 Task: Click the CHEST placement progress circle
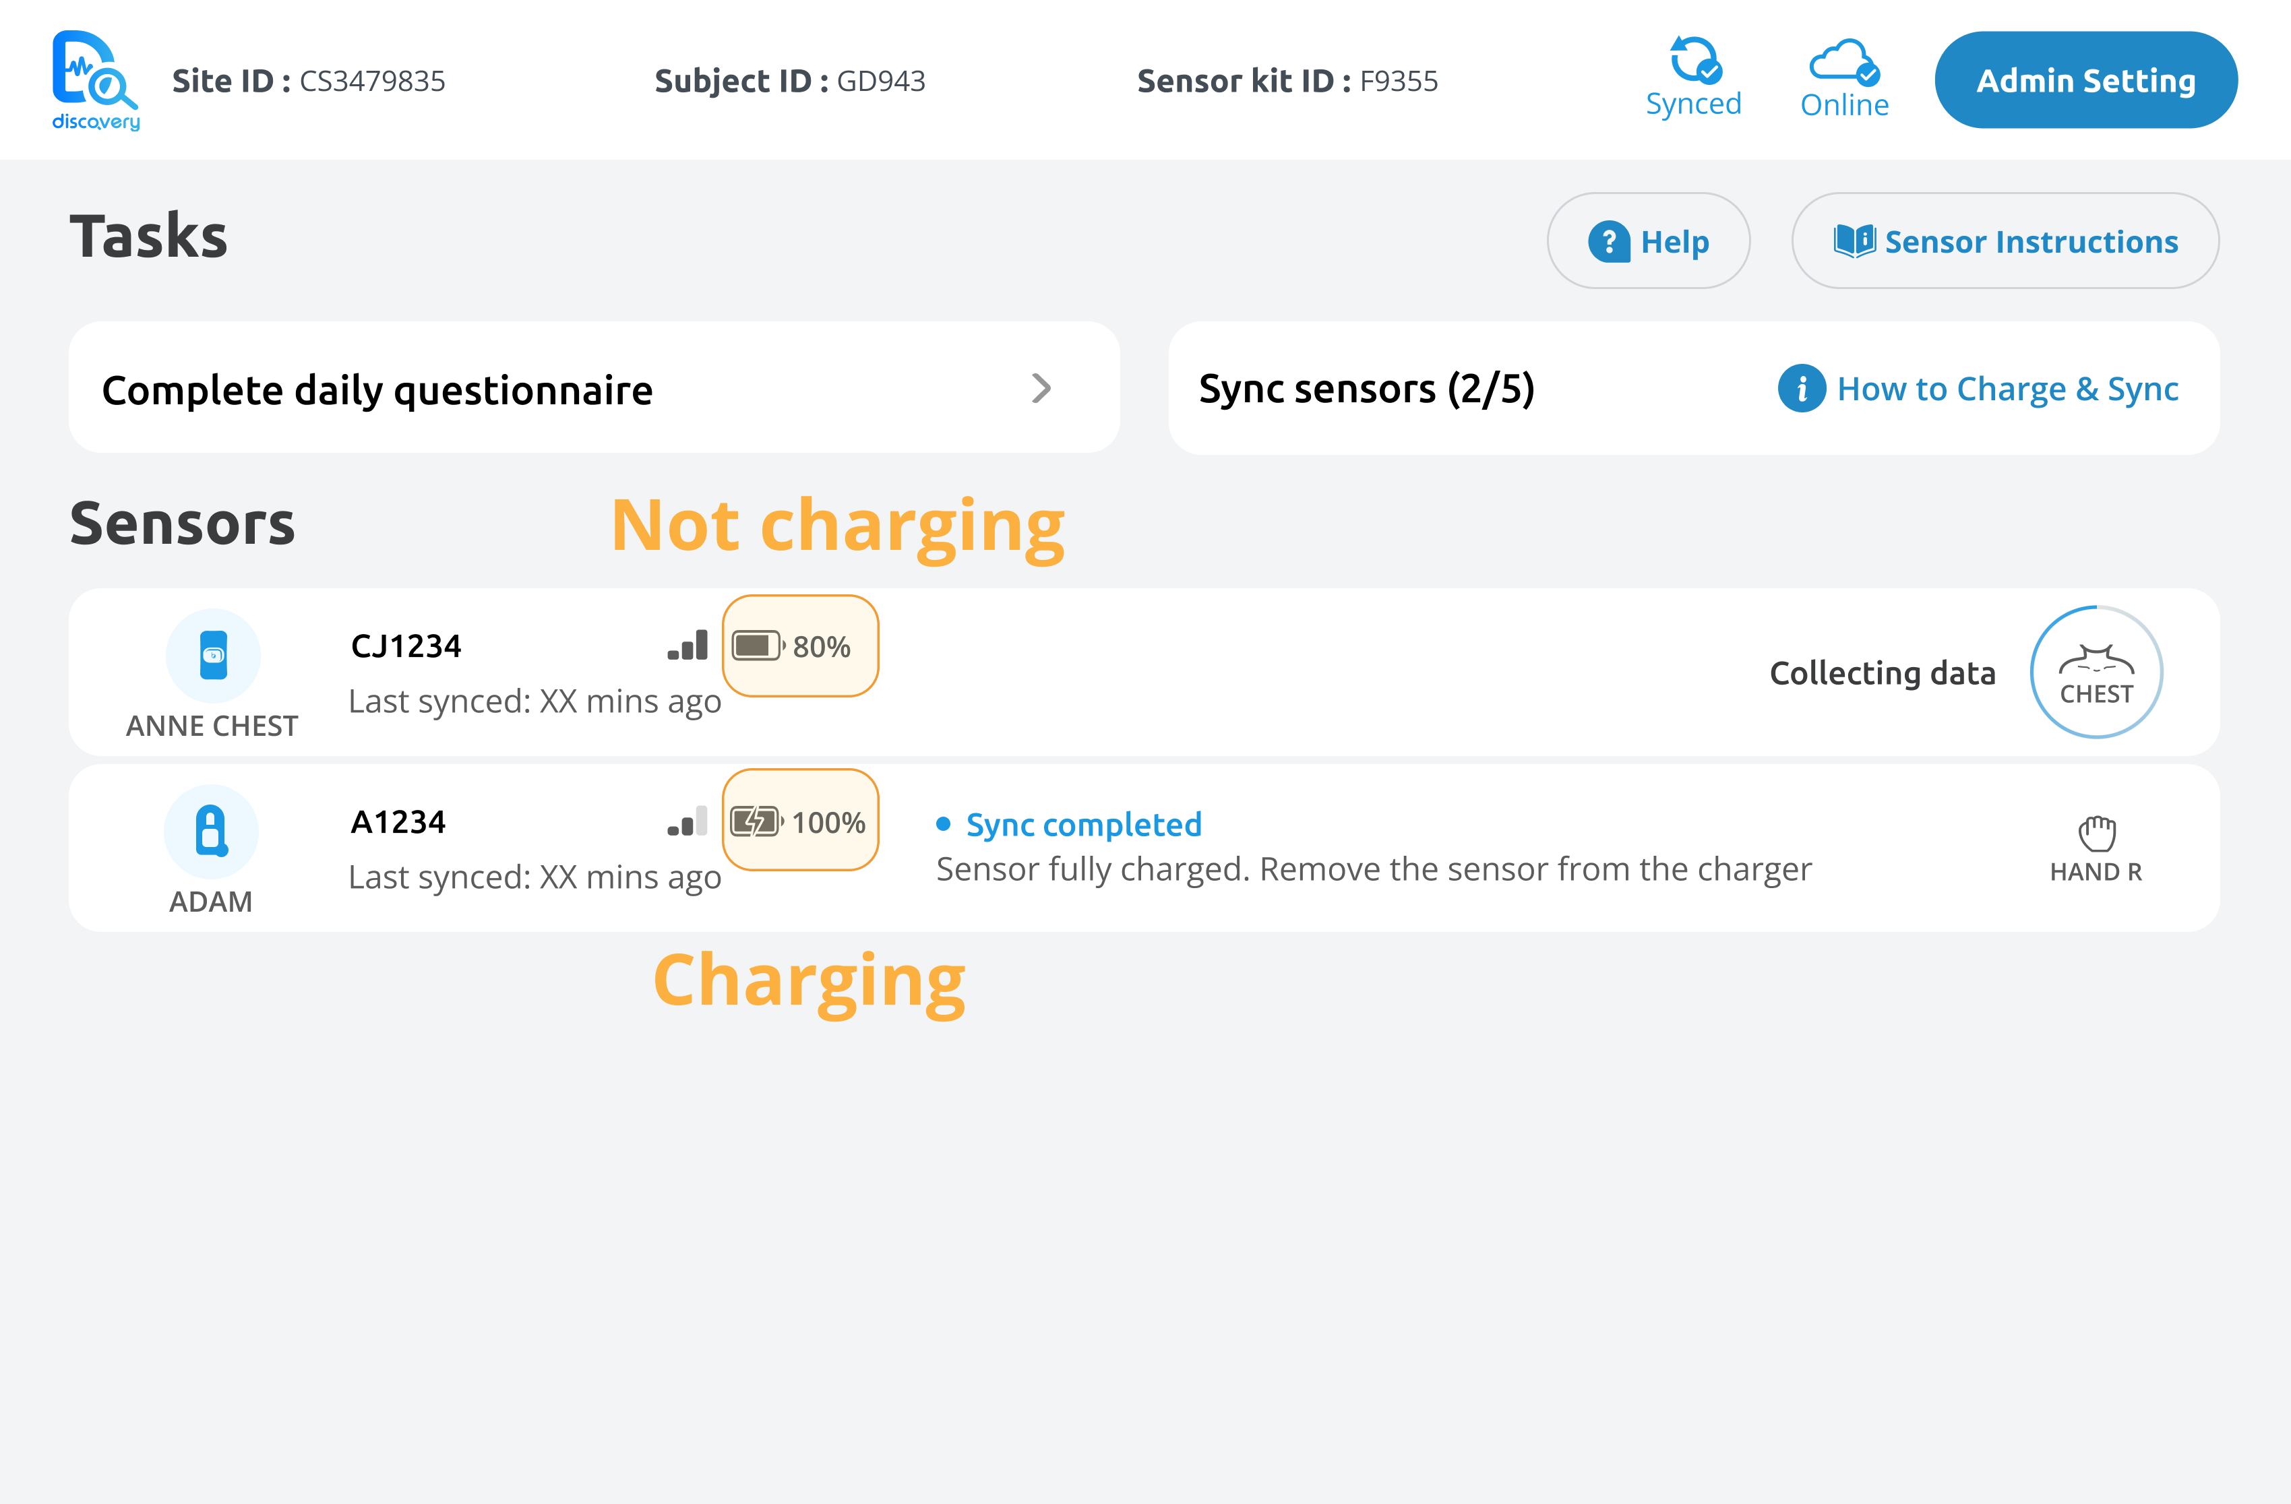(x=2096, y=672)
